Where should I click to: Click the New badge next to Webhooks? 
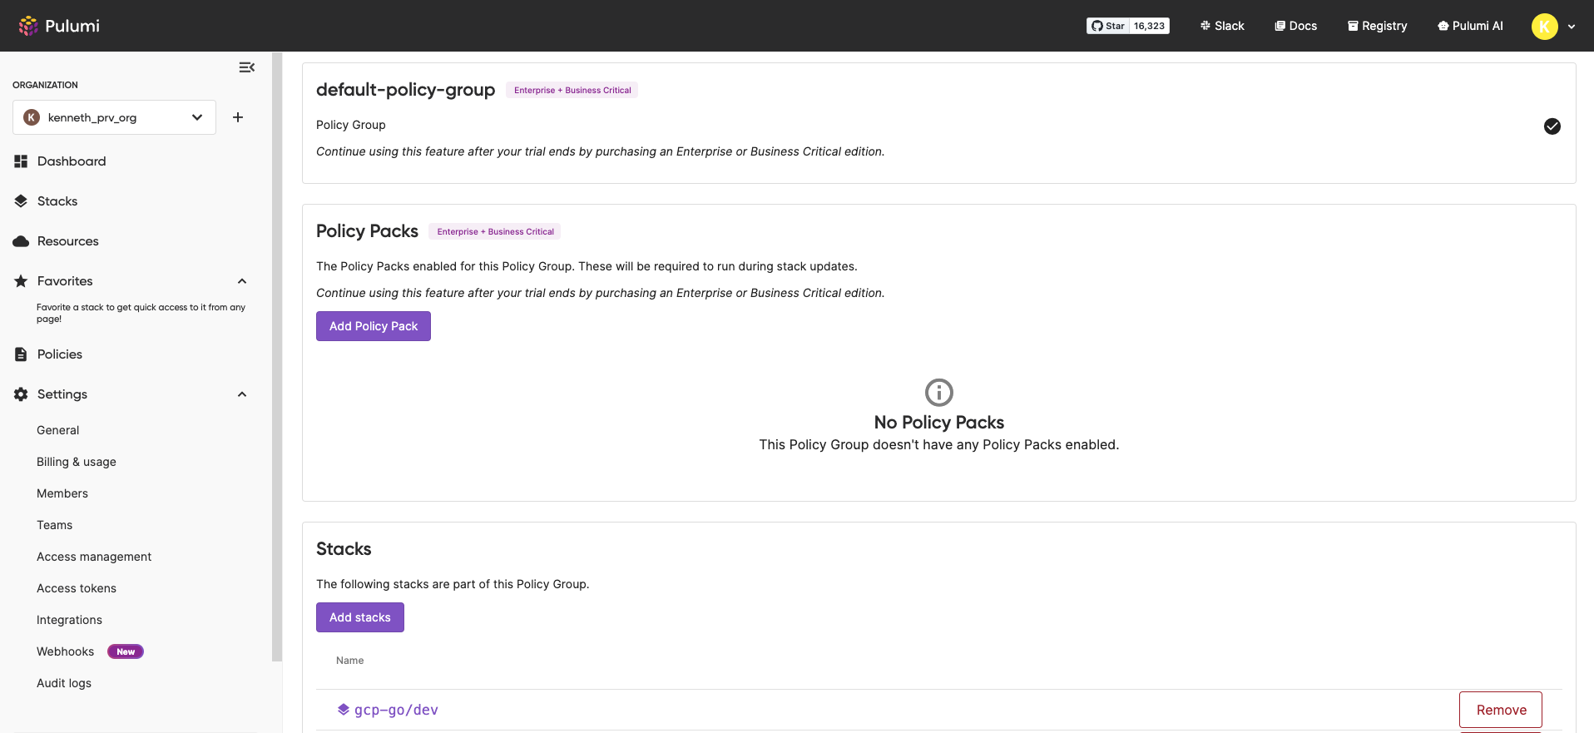(x=126, y=651)
